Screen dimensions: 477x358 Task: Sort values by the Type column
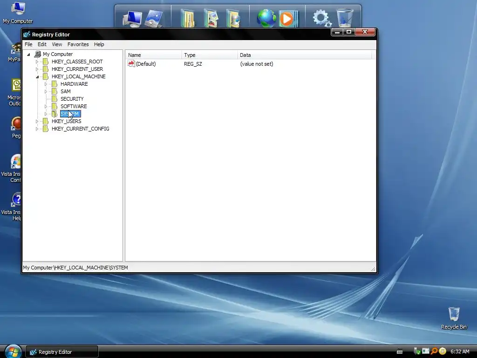click(x=209, y=55)
